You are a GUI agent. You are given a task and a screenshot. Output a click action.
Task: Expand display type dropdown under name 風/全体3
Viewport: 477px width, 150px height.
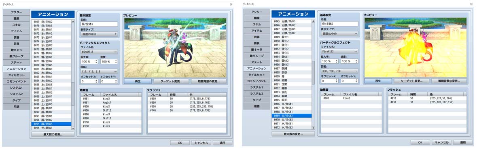(99, 34)
